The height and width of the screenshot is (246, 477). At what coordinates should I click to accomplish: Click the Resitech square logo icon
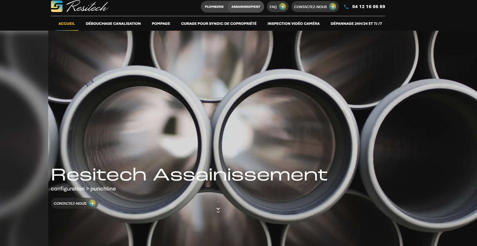[x=57, y=6]
